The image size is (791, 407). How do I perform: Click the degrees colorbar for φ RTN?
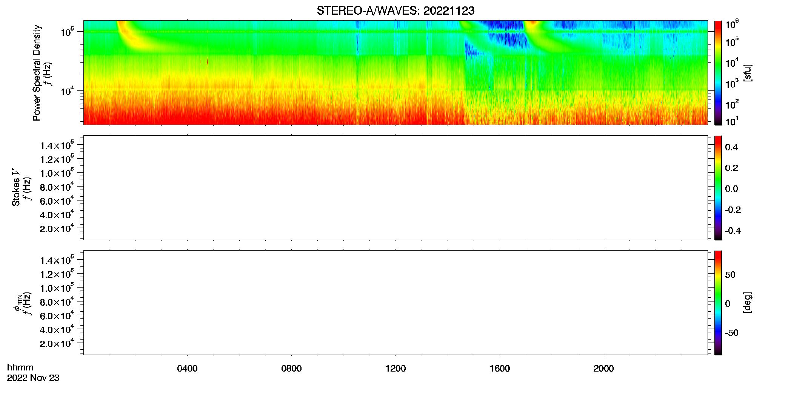point(718,303)
